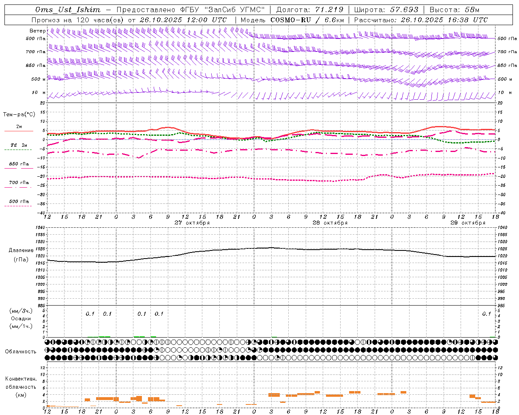Click the 500 м wind level label on left
The width and height of the screenshot is (519, 415).
point(39,79)
